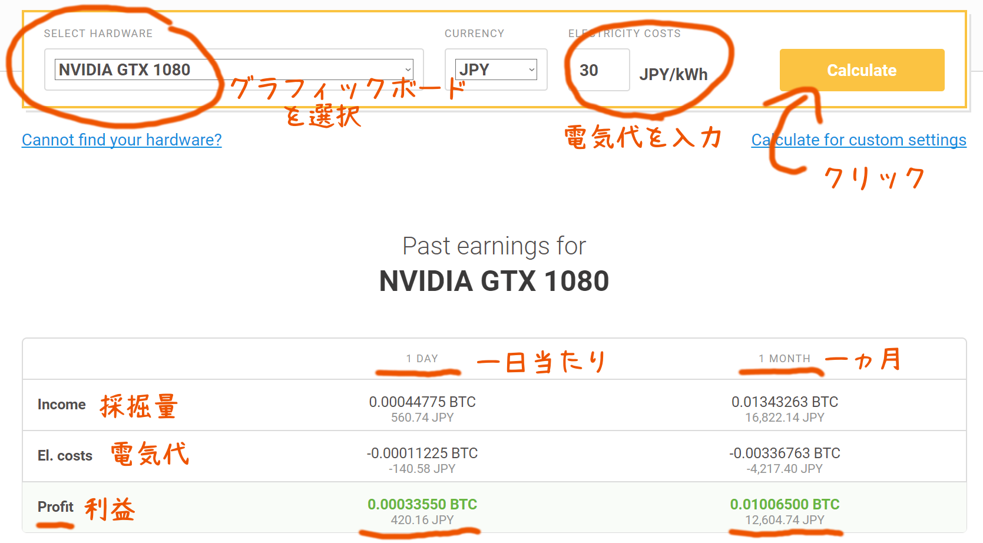Select the monthly income value 0.01343263 BTC
Image resolution: width=983 pixels, height=543 pixels.
pyautogui.click(x=785, y=402)
